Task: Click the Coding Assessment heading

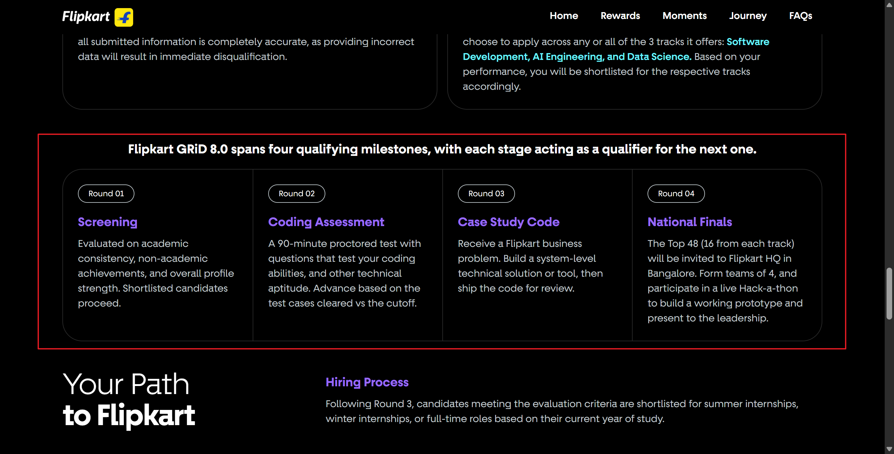Action: (x=326, y=222)
